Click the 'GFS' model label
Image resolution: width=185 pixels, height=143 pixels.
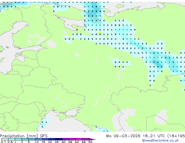[x=44, y=136]
